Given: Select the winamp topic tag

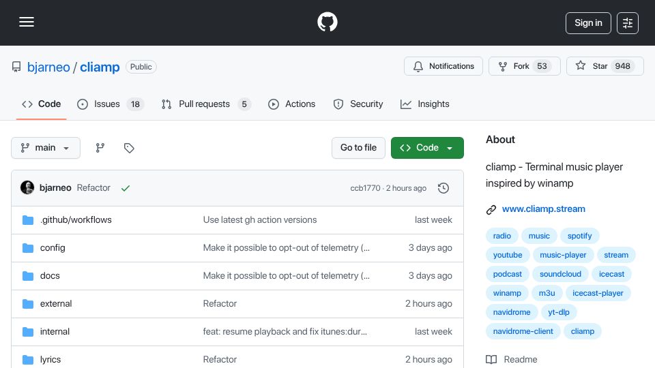Looking at the screenshot, I should [x=507, y=293].
